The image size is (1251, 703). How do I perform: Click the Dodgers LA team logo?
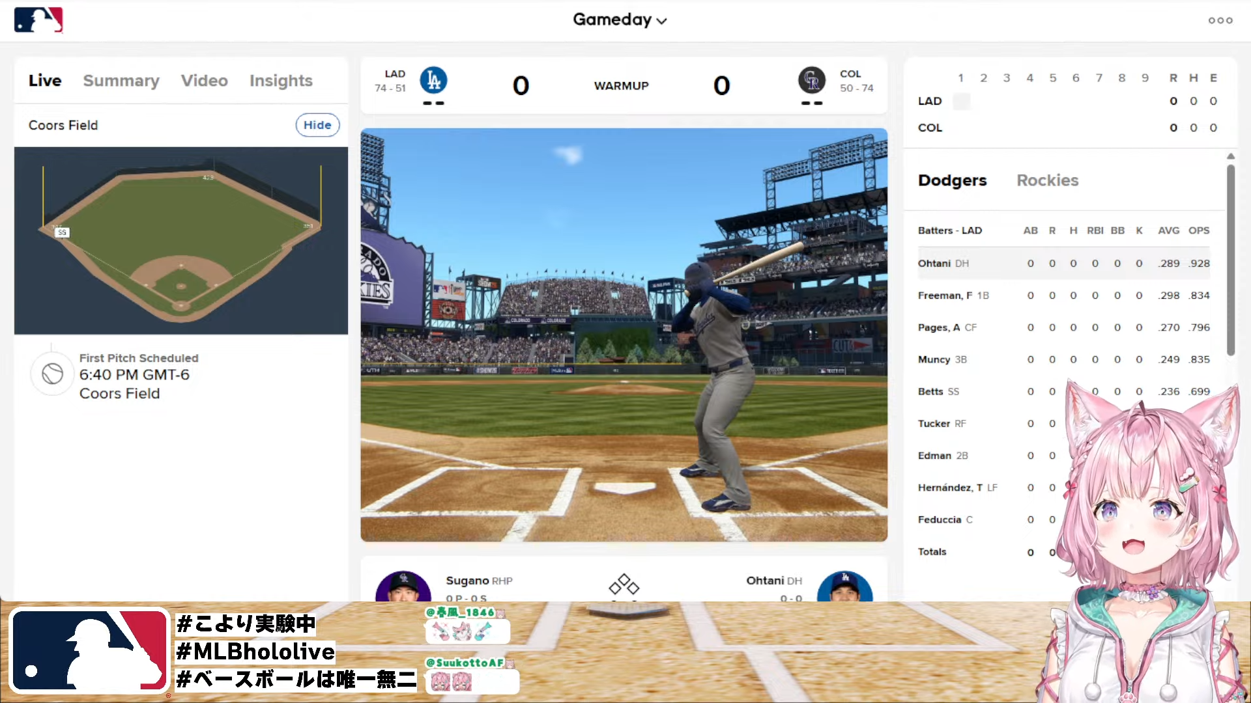pos(433,80)
